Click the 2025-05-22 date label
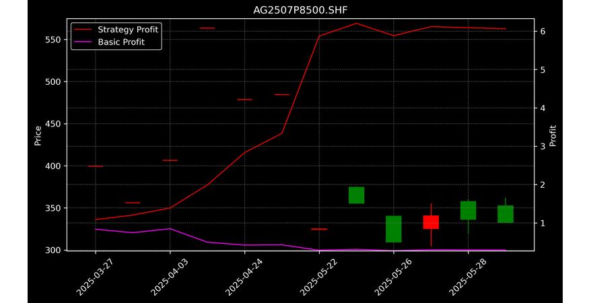Screen dimensions: 591x303 (319, 277)
